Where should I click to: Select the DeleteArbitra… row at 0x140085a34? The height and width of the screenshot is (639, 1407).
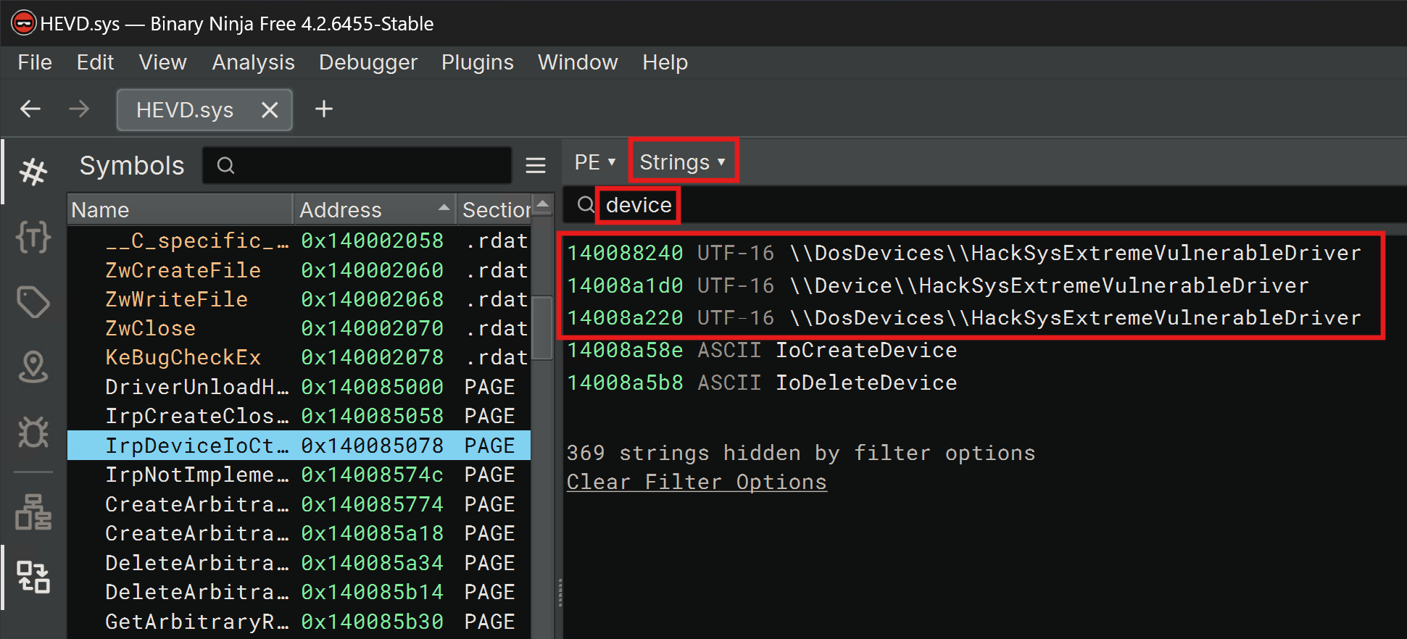click(x=299, y=563)
